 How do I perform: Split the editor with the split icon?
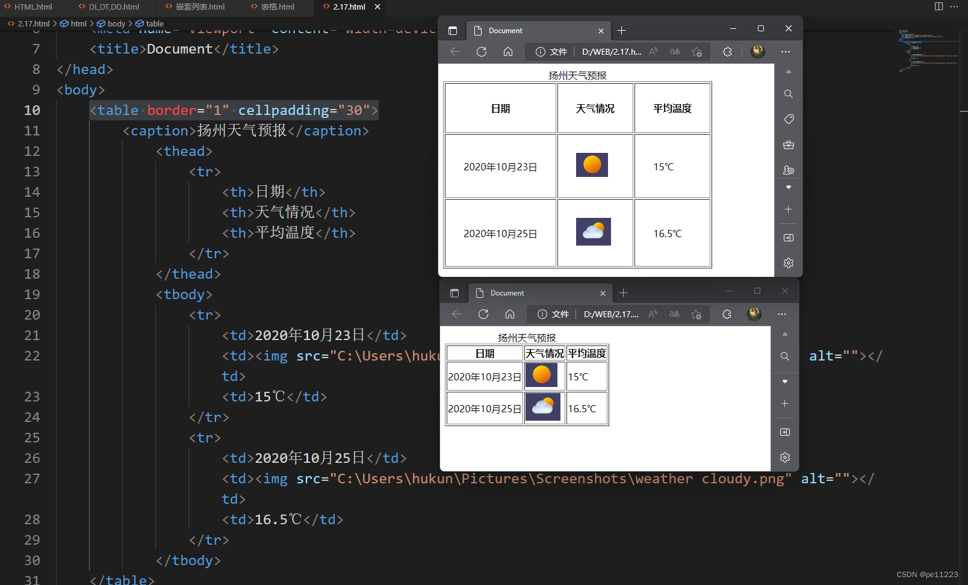[x=939, y=7]
